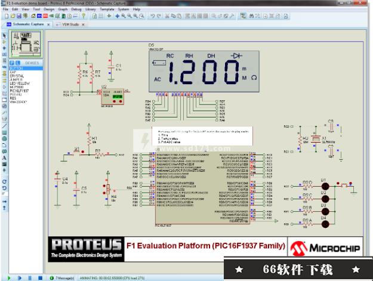Click the pushbutton switch next to R1

coord(76,152)
